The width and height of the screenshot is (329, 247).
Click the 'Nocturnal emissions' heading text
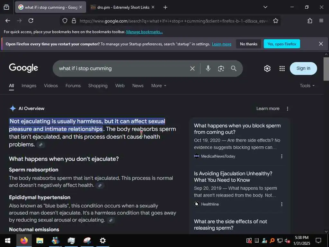coord(34,230)
